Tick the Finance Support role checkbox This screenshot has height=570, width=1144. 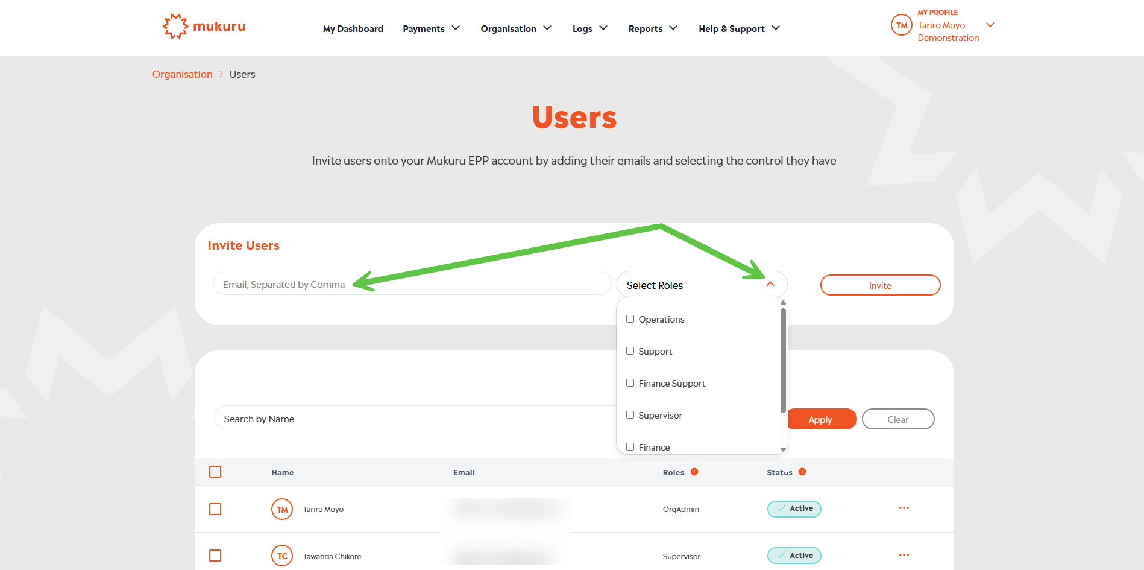(630, 383)
